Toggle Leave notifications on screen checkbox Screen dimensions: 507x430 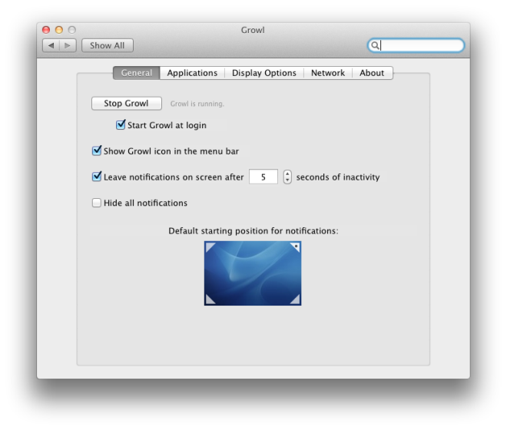click(x=97, y=177)
